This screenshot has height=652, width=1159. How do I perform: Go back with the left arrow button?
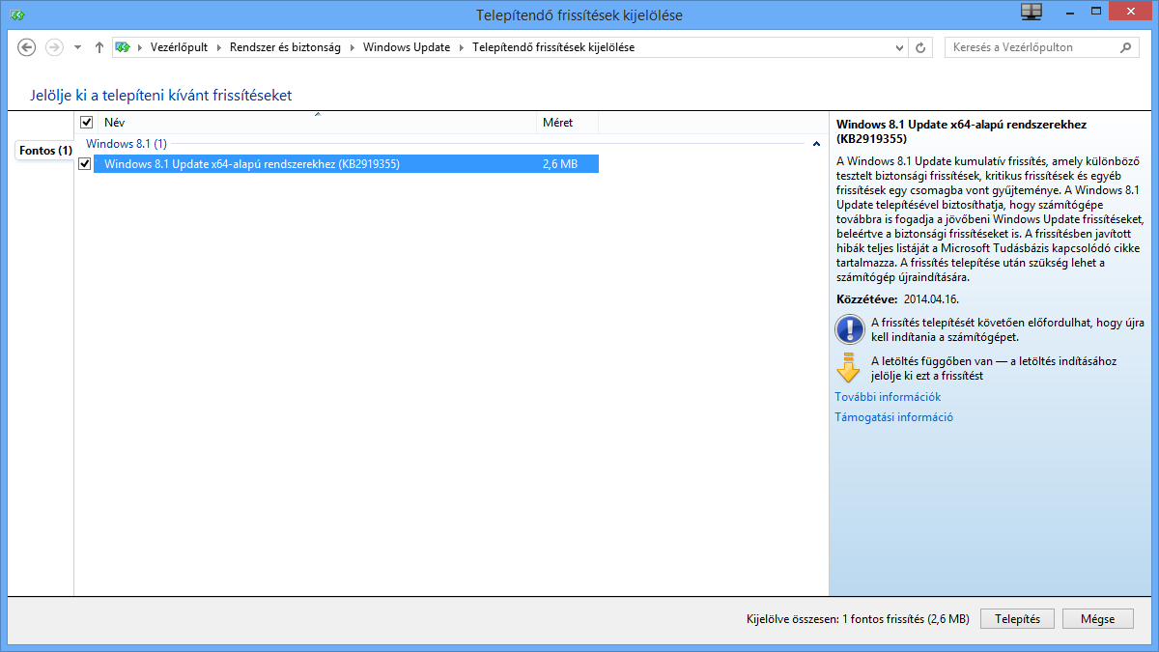27,47
